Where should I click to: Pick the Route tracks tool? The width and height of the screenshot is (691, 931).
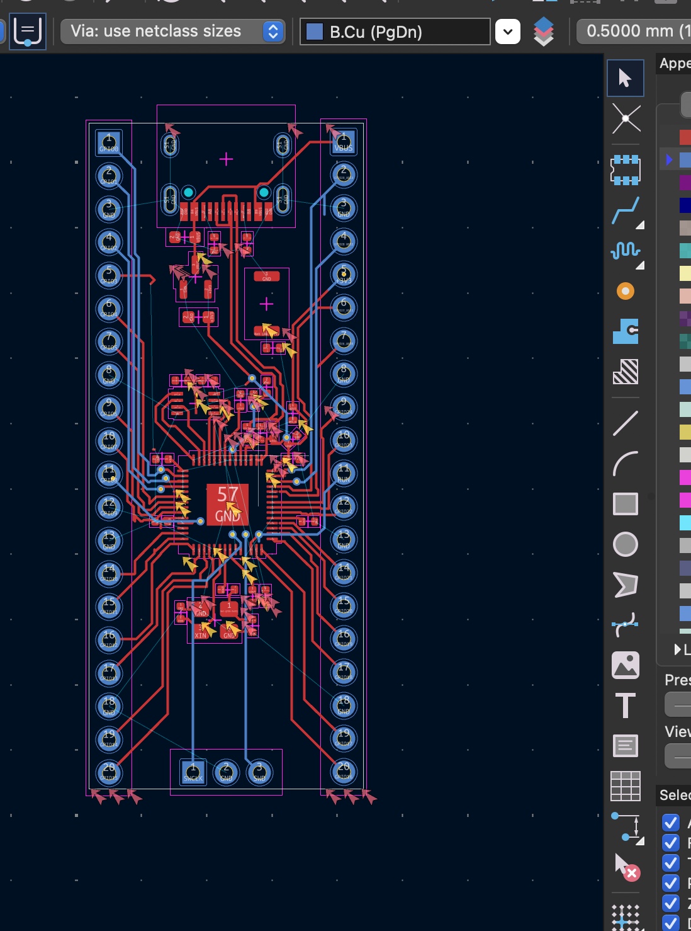click(x=625, y=211)
